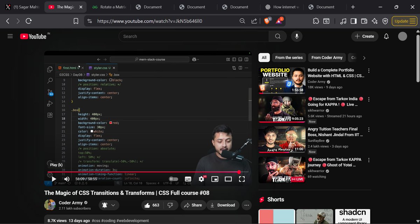Open Brave Leo AI sparkle icon

[x=374, y=21]
